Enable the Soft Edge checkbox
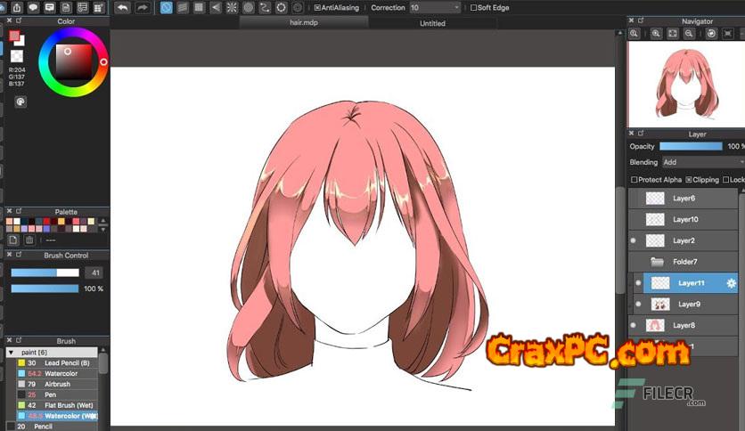The height and width of the screenshot is (431, 745). [473, 8]
